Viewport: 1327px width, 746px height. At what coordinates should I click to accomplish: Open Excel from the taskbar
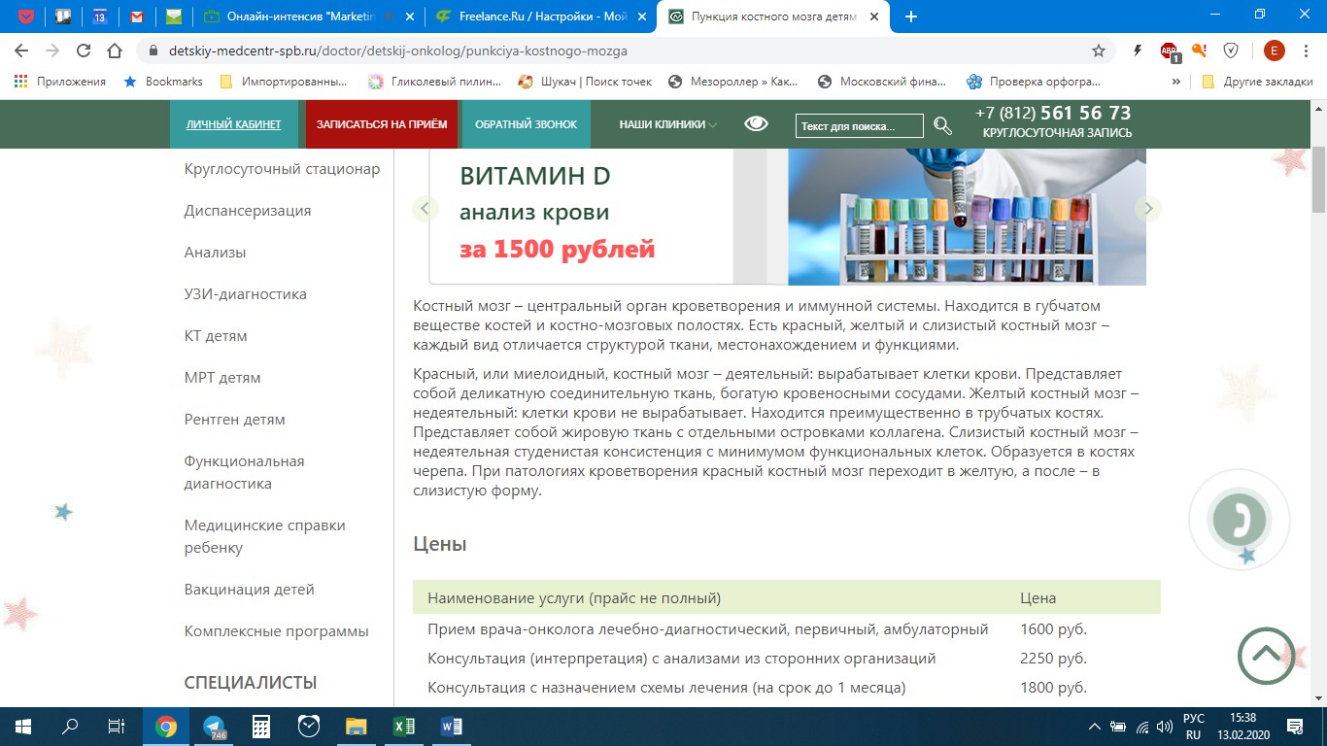point(403,727)
